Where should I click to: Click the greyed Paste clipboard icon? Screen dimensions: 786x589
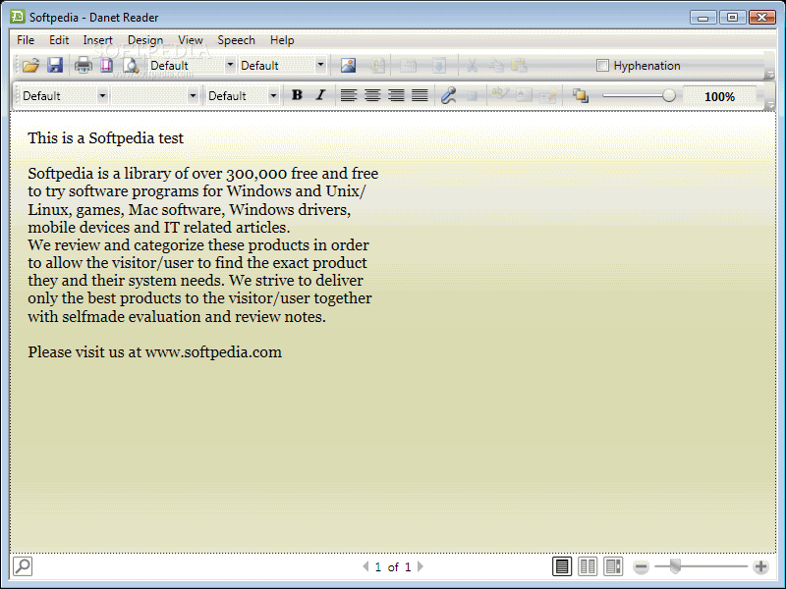coord(520,66)
